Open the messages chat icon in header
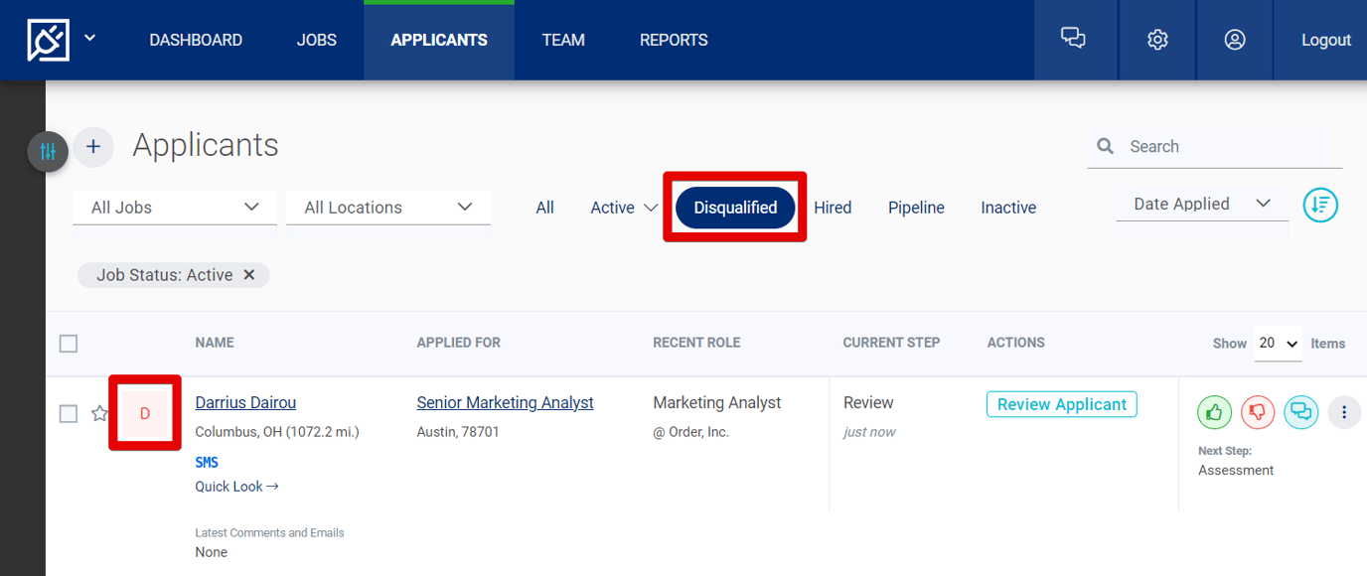This screenshot has width=1367, height=576. 1073,40
